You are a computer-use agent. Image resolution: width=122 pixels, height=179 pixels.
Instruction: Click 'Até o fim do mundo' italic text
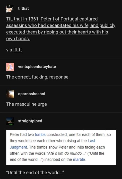pos(65,153)
